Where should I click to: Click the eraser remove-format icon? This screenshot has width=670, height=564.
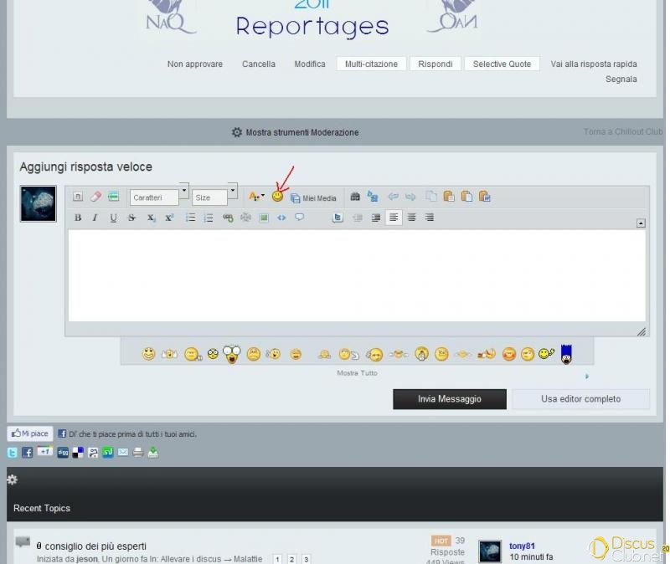95,197
